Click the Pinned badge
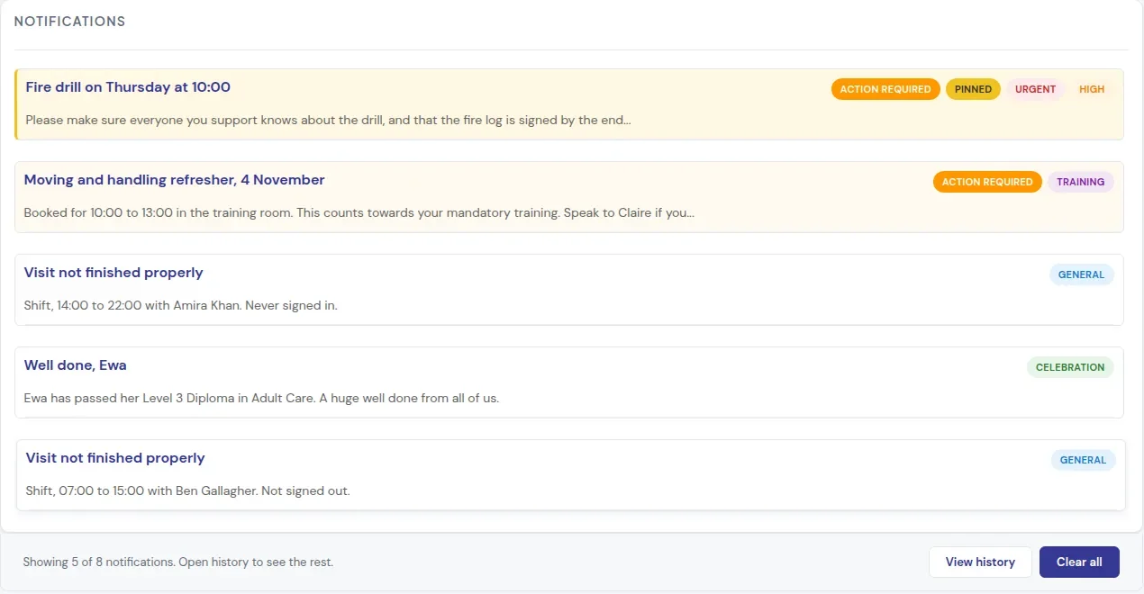 [x=973, y=89]
